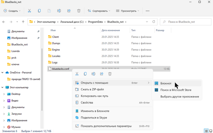The height and width of the screenshot is (133, 213).
Task: Click the Paste icon in the top toolbar
Action: pyautogui.click(x=49, y=11)
